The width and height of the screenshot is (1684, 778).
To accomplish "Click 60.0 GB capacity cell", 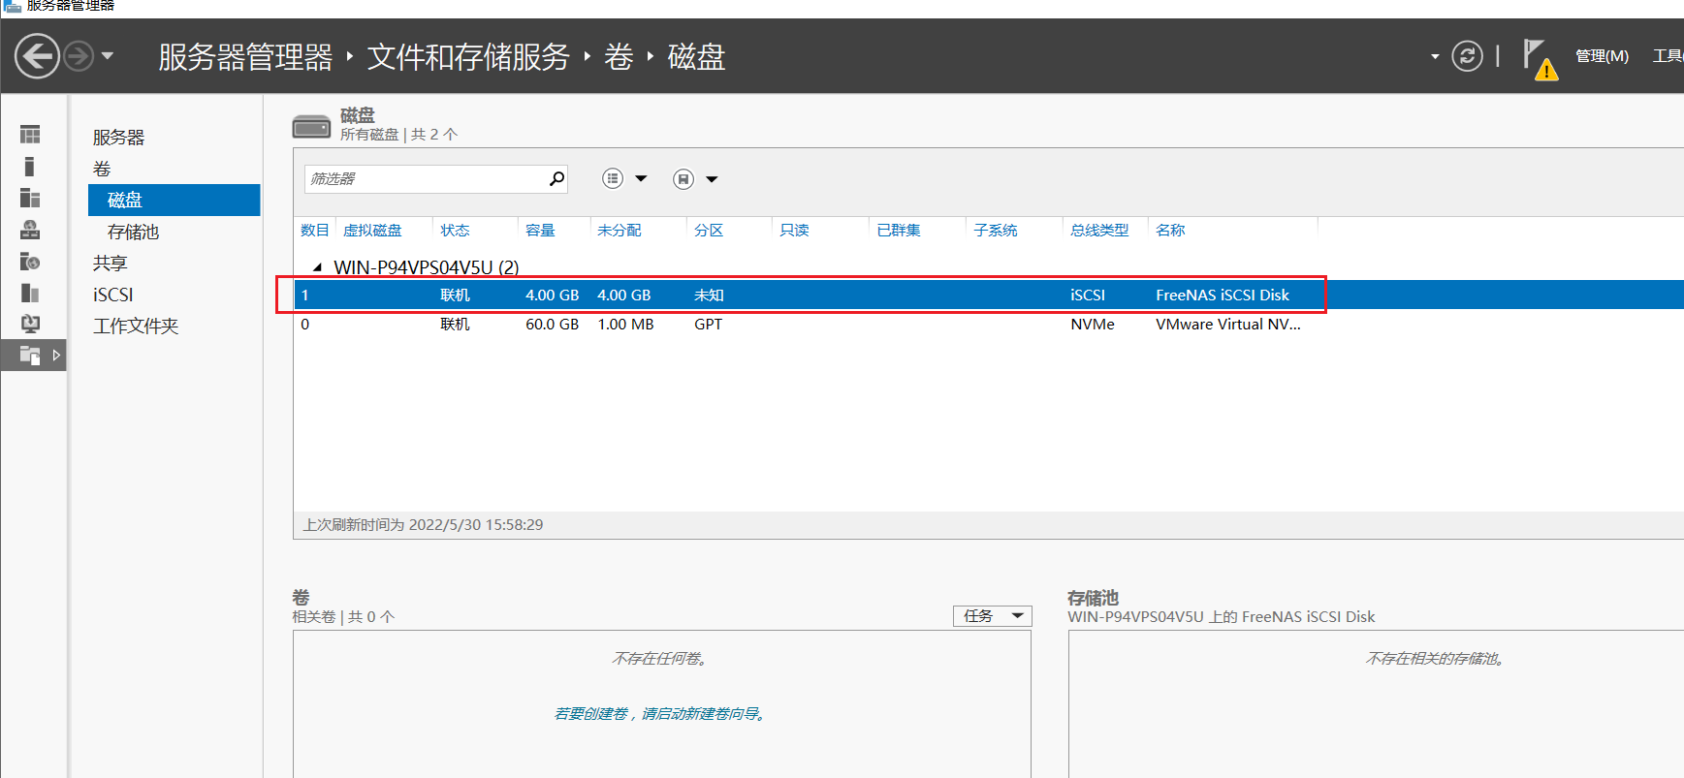I will [x=552, y=324].
